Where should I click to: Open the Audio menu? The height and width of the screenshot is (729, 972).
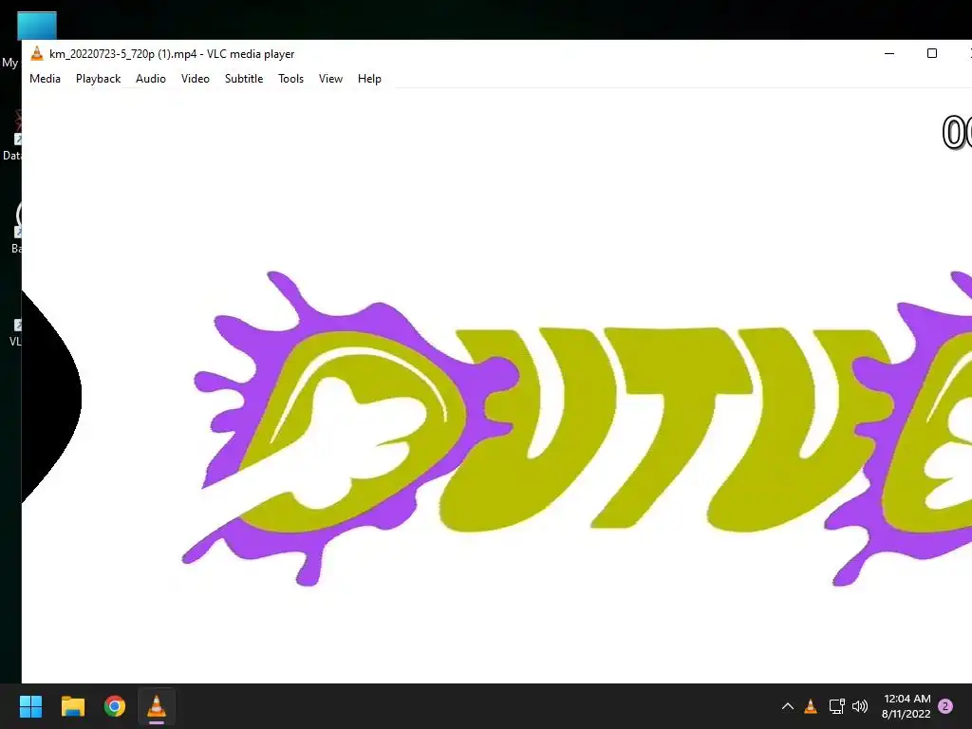pyautogui.click(x=151, y=79)
